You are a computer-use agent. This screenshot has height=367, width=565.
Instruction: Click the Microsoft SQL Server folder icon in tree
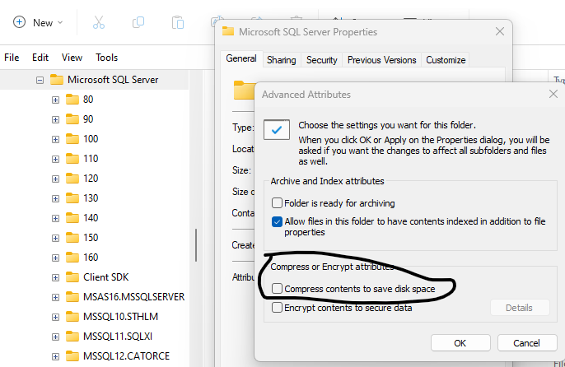(x=57, y=79)
